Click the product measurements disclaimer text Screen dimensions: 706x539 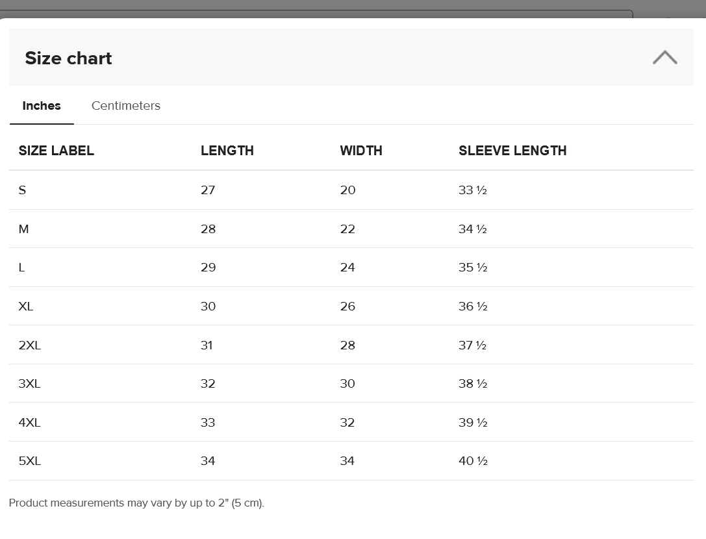coord(136,503)
